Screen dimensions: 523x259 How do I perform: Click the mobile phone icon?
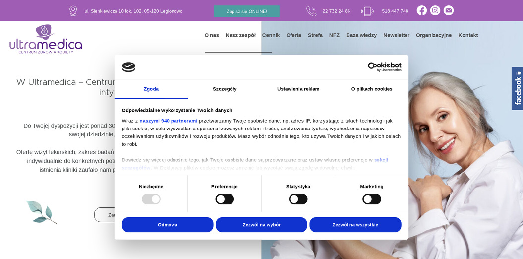pyautogui.click(x=367, y=11)
